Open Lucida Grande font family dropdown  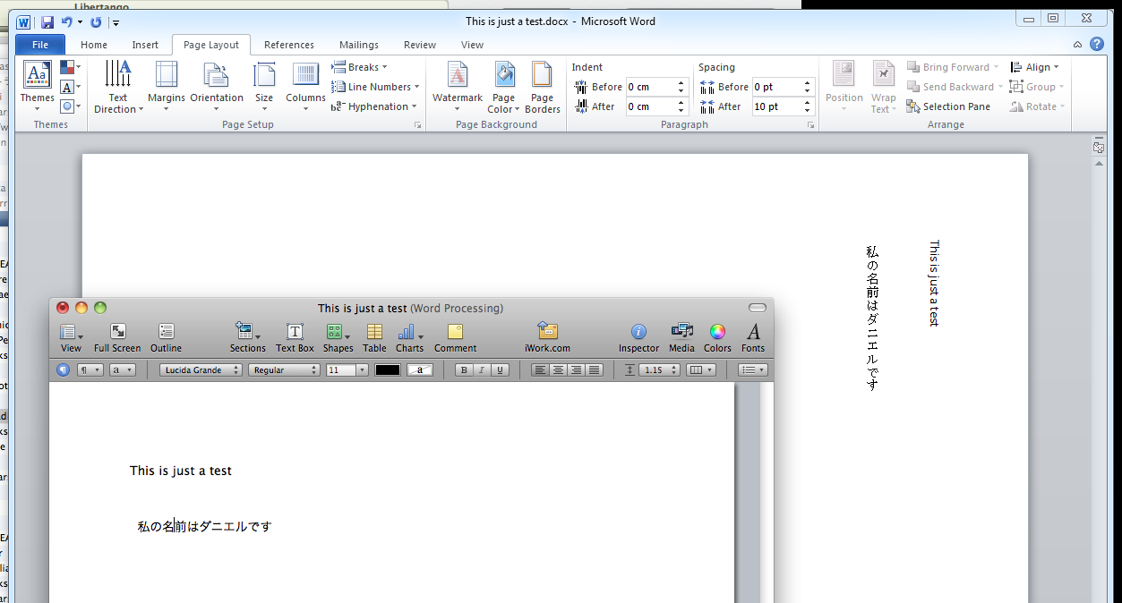201,369
